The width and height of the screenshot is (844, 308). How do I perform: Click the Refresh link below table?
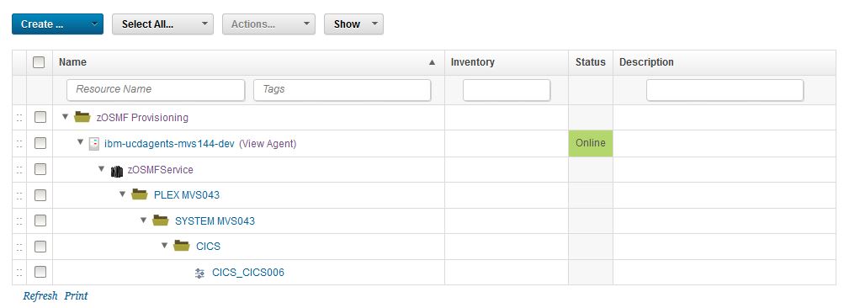click(x=40, y=296)
